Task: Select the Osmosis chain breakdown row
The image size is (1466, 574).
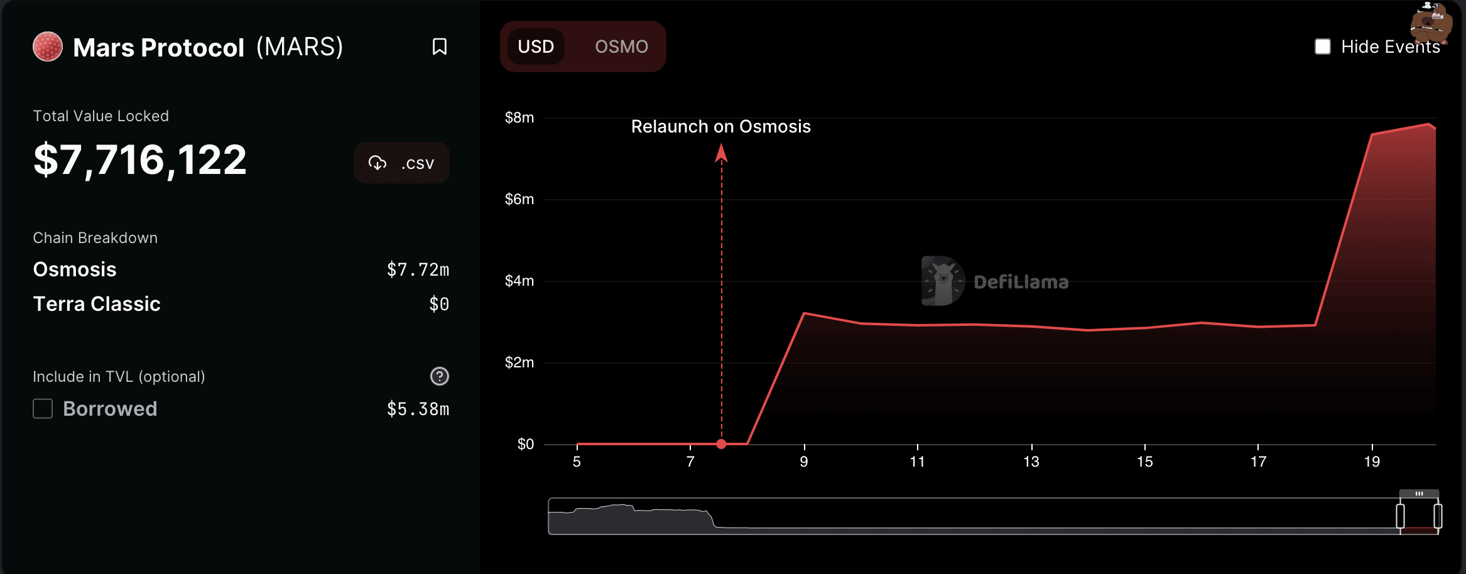Action: tap(241, 269)
